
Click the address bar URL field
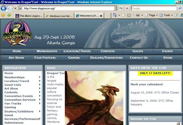tap(67, 8)
